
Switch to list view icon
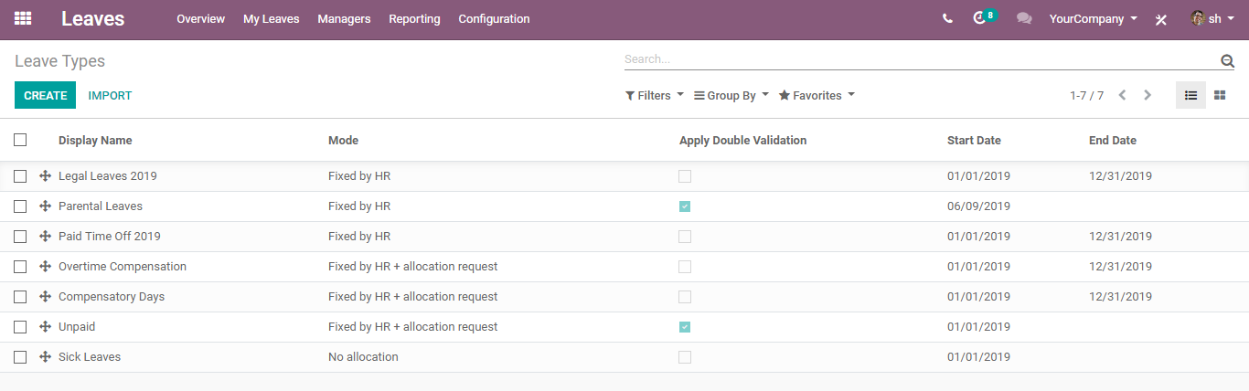(1190, 95)
